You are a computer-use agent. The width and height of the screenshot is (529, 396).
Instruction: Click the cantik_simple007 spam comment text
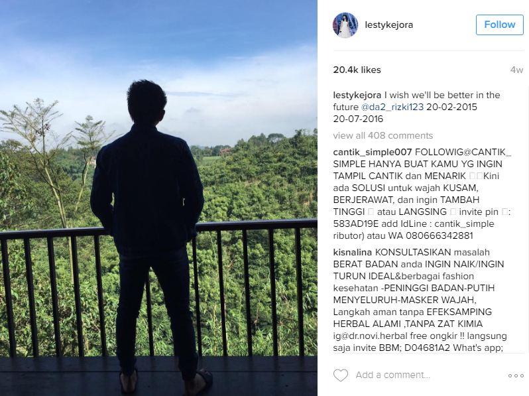click(x=422, y=194)
